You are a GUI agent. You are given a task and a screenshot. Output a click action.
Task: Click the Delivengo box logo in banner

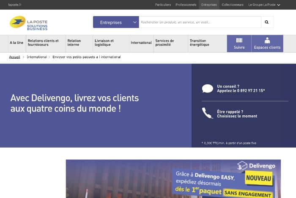pyautogui.click(x=242, y=165)
